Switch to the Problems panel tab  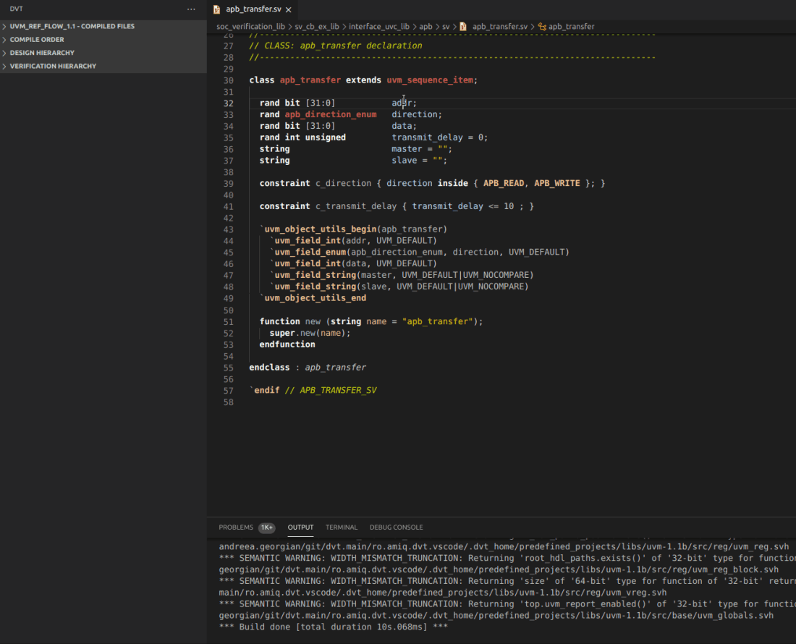[x=236, y=528]
